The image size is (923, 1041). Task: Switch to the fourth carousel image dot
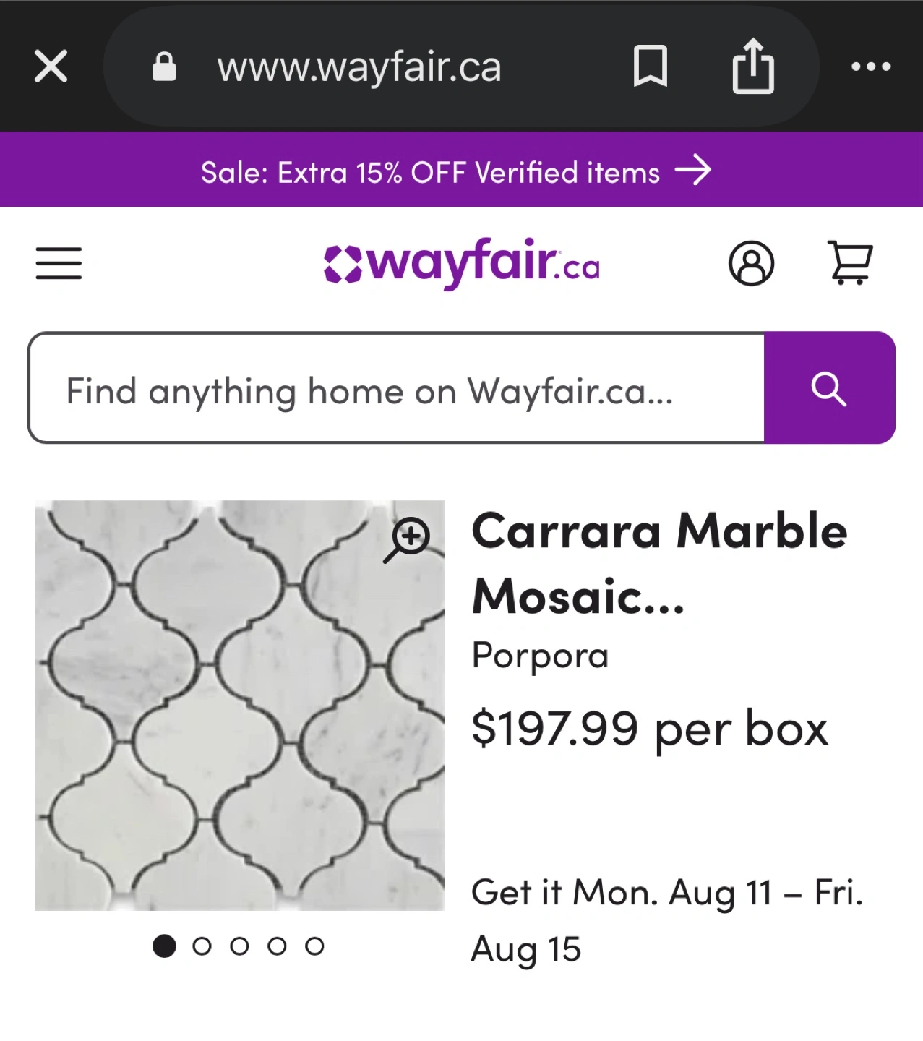click(x=277, y=946)
